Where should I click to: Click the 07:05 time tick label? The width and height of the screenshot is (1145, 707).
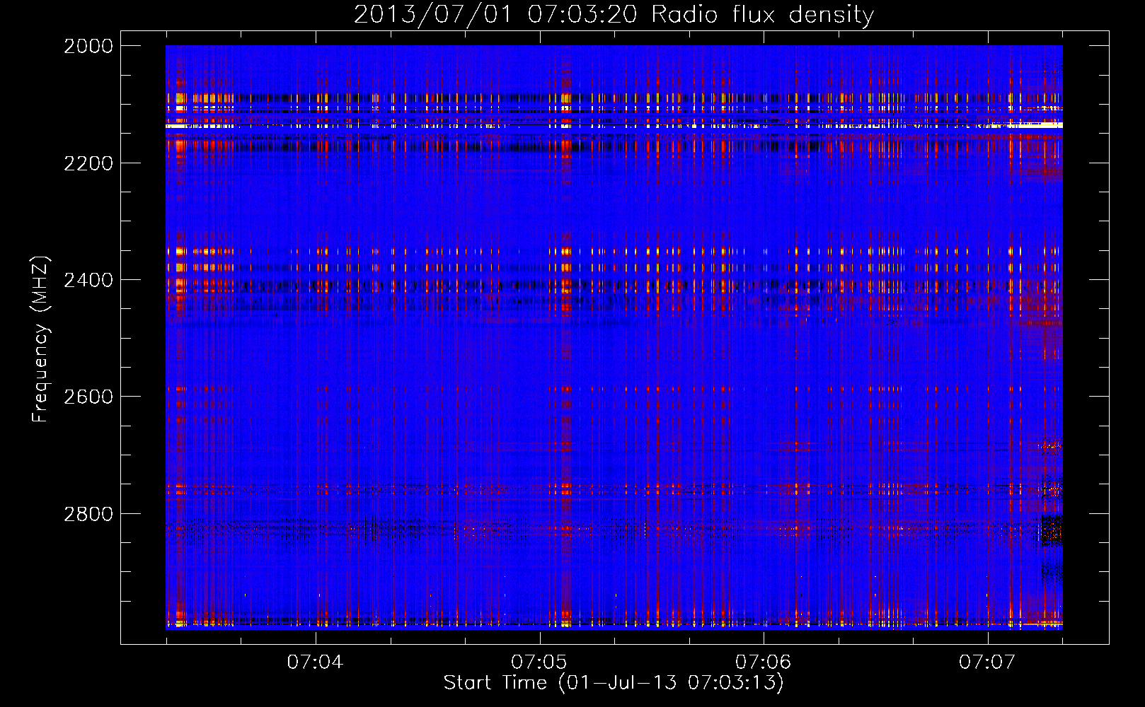click(539, 662)
